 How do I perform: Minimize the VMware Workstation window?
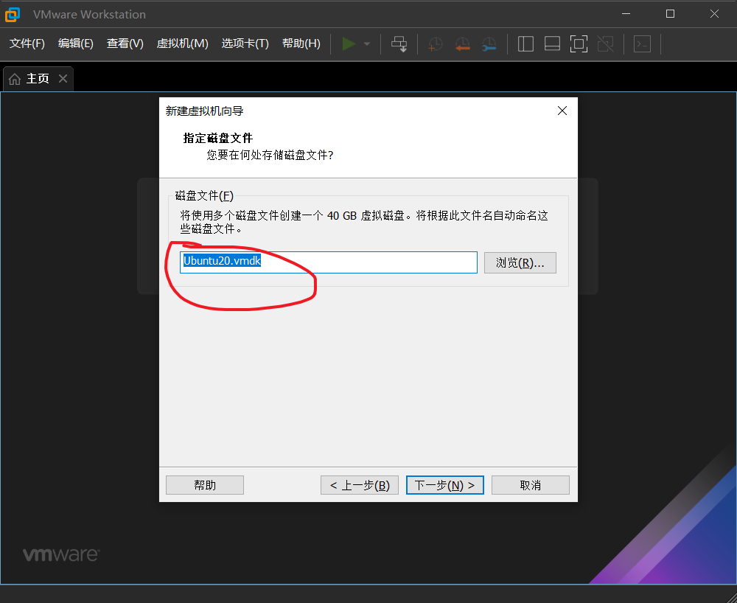(626, 14)
